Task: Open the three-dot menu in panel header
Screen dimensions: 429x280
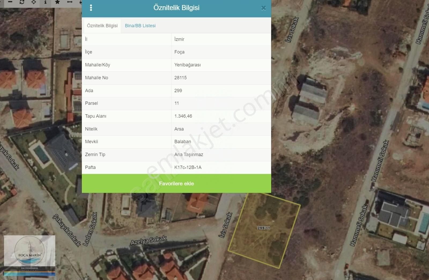Action: point(91,8)
